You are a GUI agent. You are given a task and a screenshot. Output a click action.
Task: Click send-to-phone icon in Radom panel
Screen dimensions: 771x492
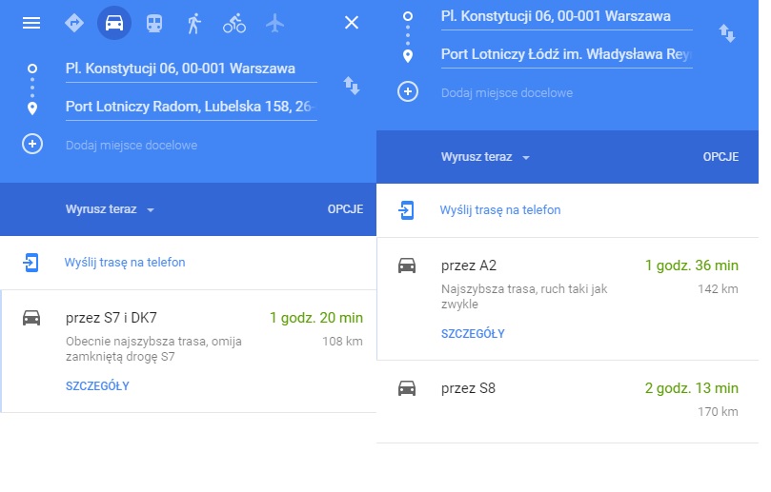tap(30, 263)
